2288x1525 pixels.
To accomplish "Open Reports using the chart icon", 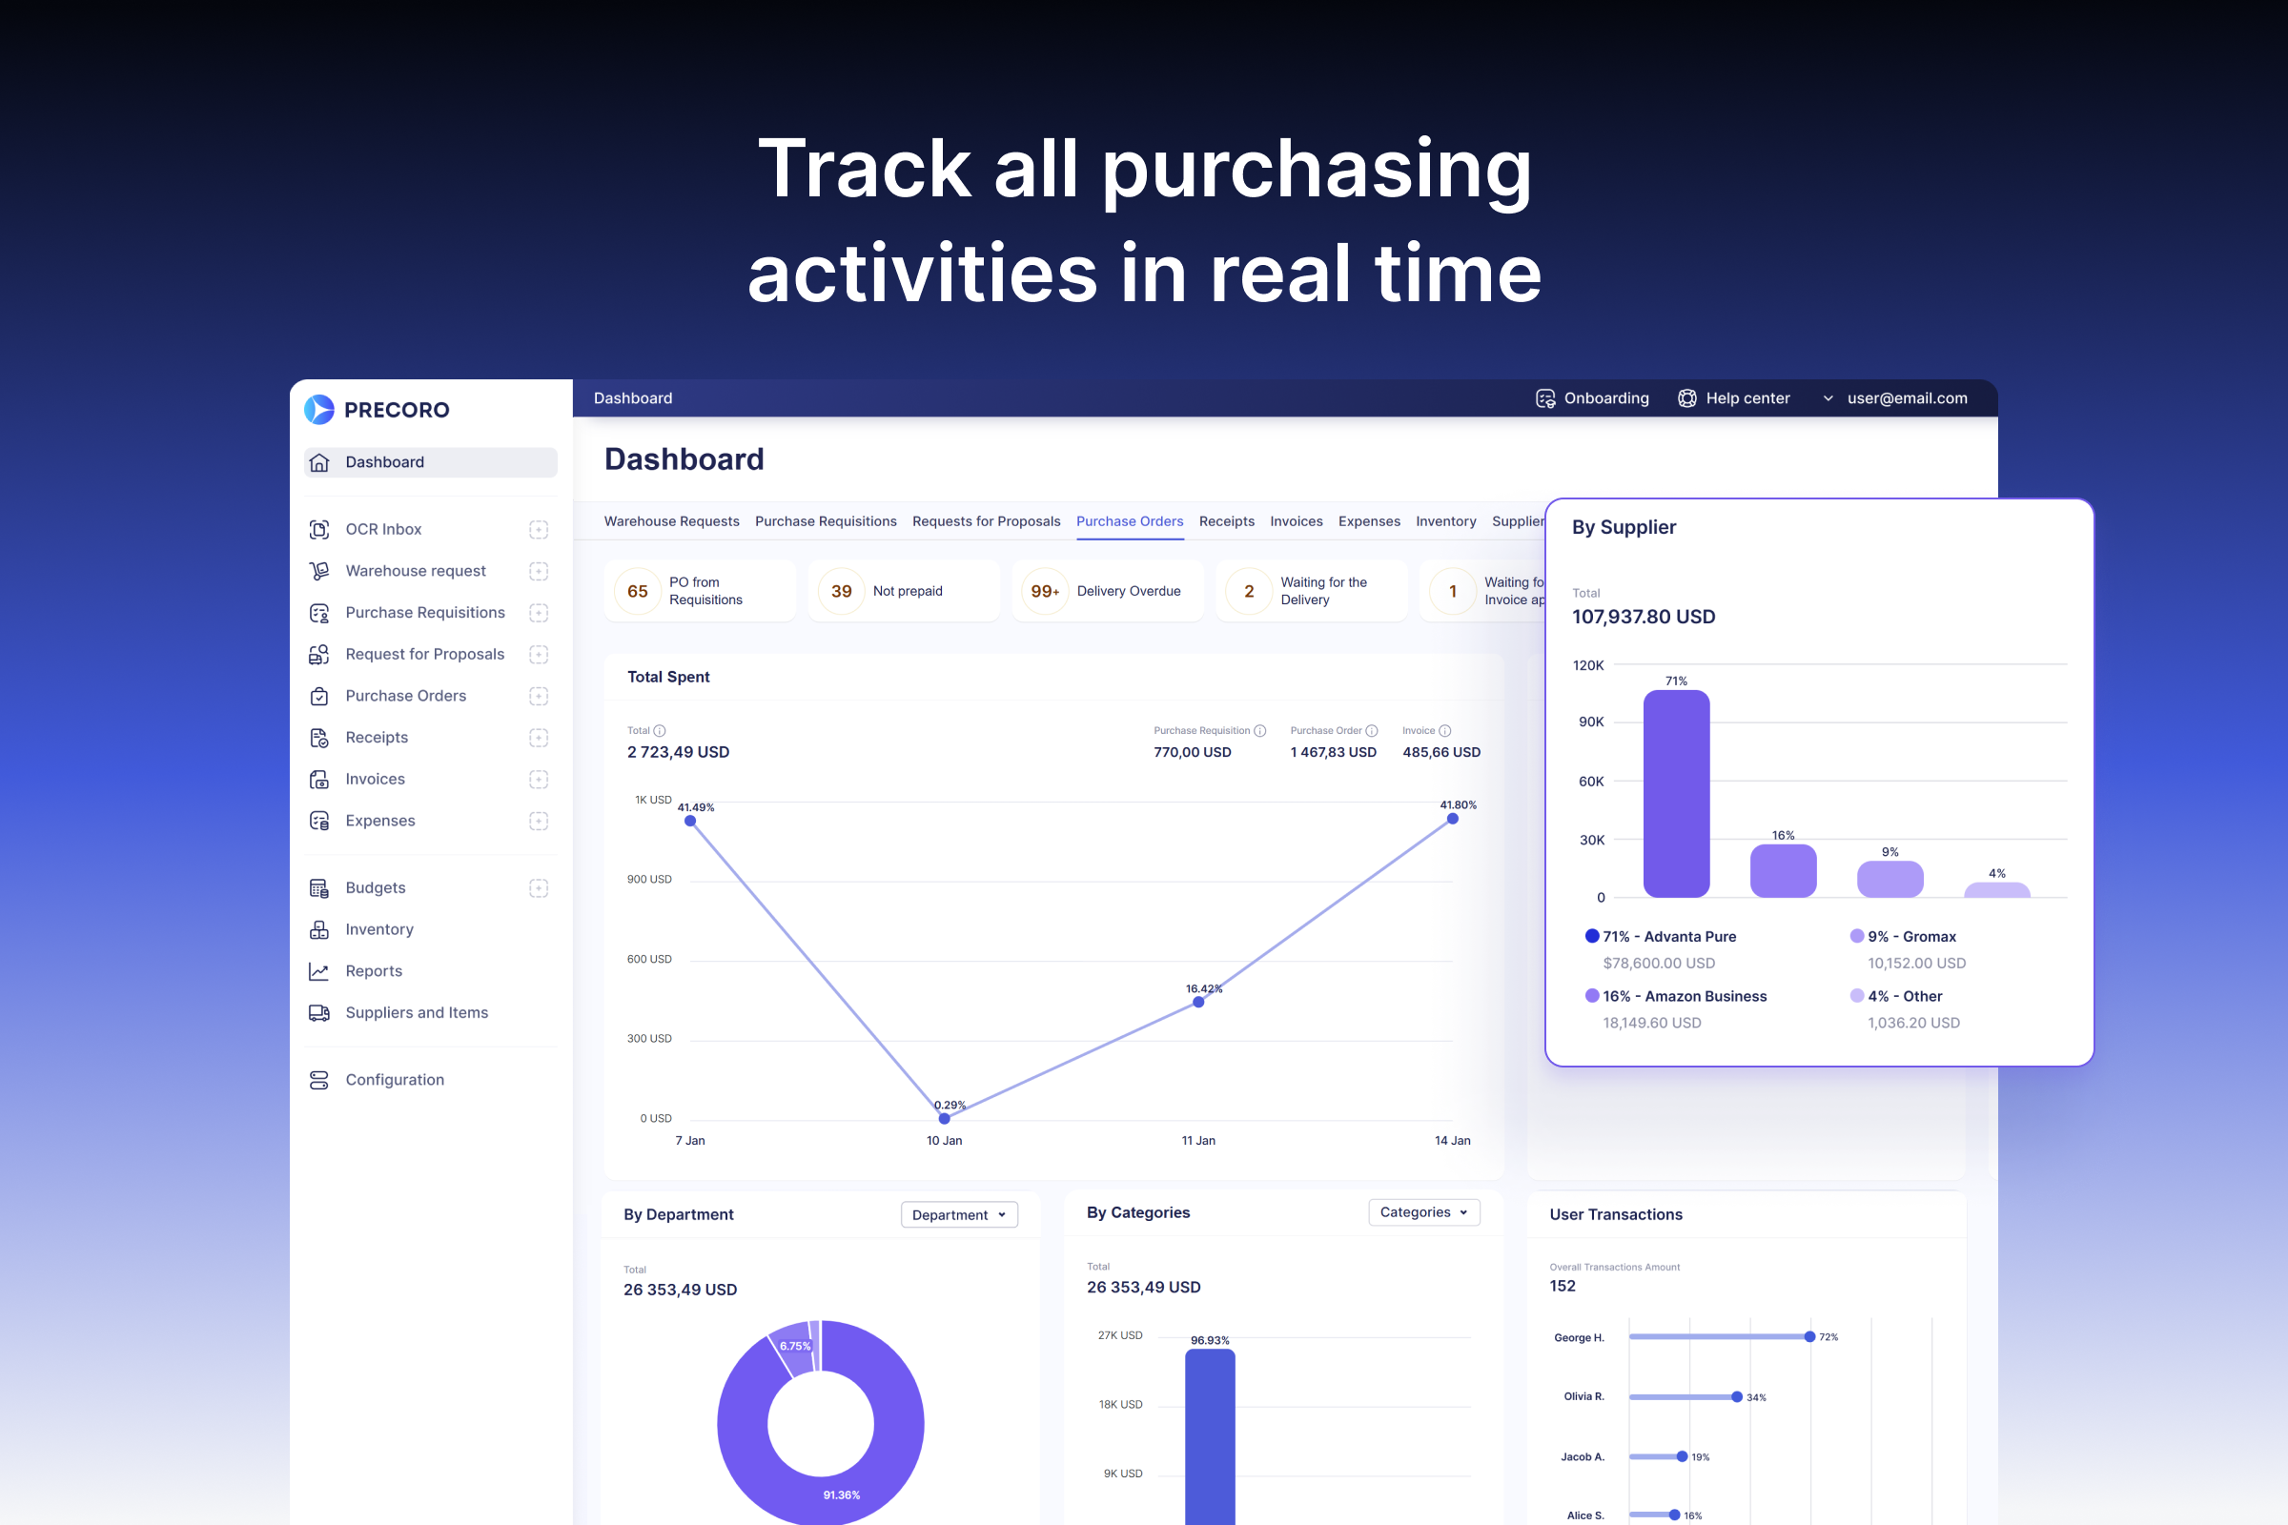I will 319,969.
